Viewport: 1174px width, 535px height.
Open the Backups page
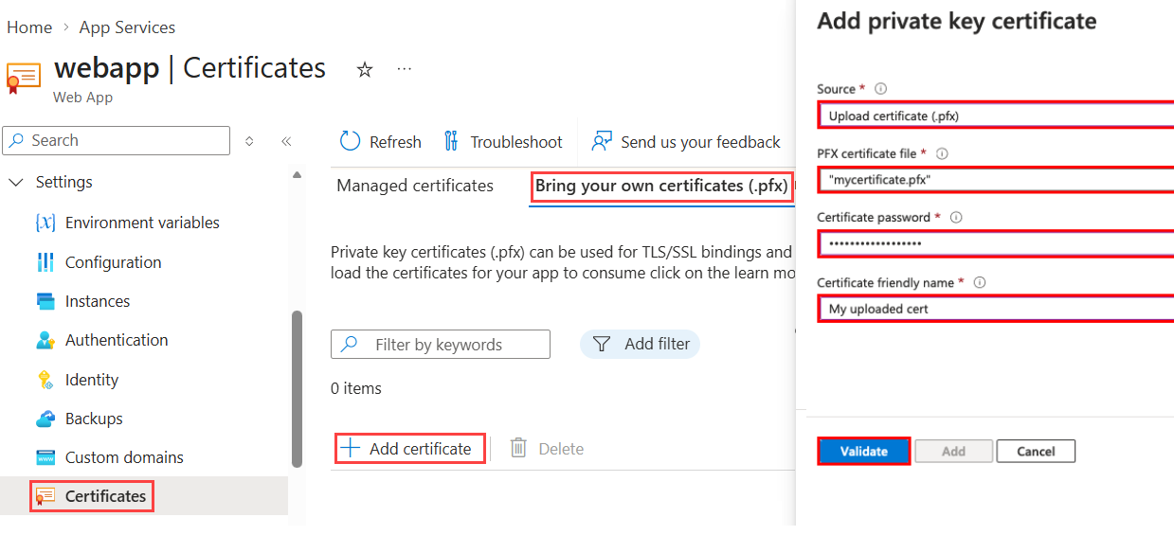click(94, 419)
